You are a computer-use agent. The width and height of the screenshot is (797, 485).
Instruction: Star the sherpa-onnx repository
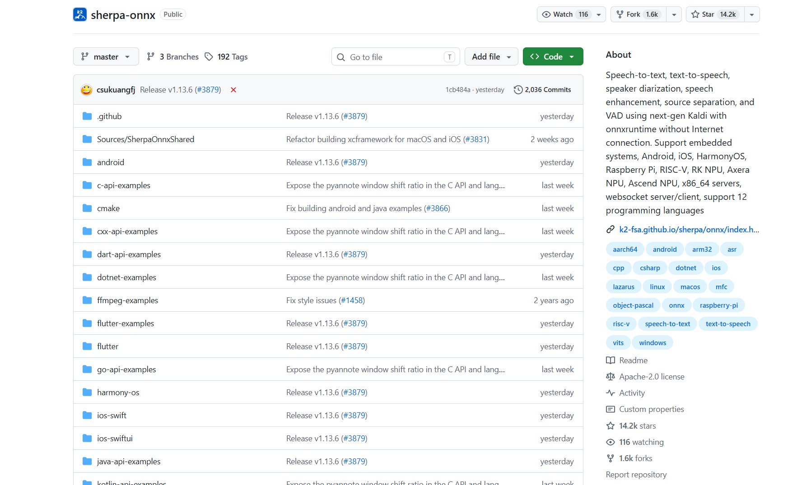click(x=715, y=14)
